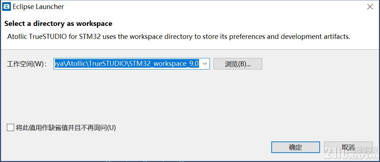The height and width of the screenshot is (162, 380).
Task: Click the 将此值用作缺省值并且不再询问(U) label text
Action: coord(66,127)
